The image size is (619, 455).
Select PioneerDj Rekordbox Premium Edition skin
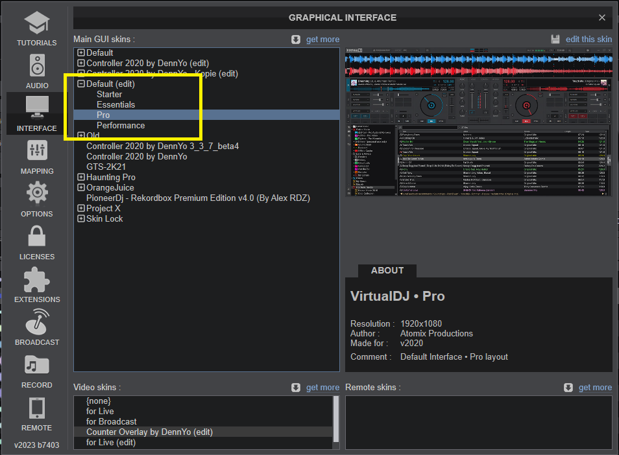198,198
